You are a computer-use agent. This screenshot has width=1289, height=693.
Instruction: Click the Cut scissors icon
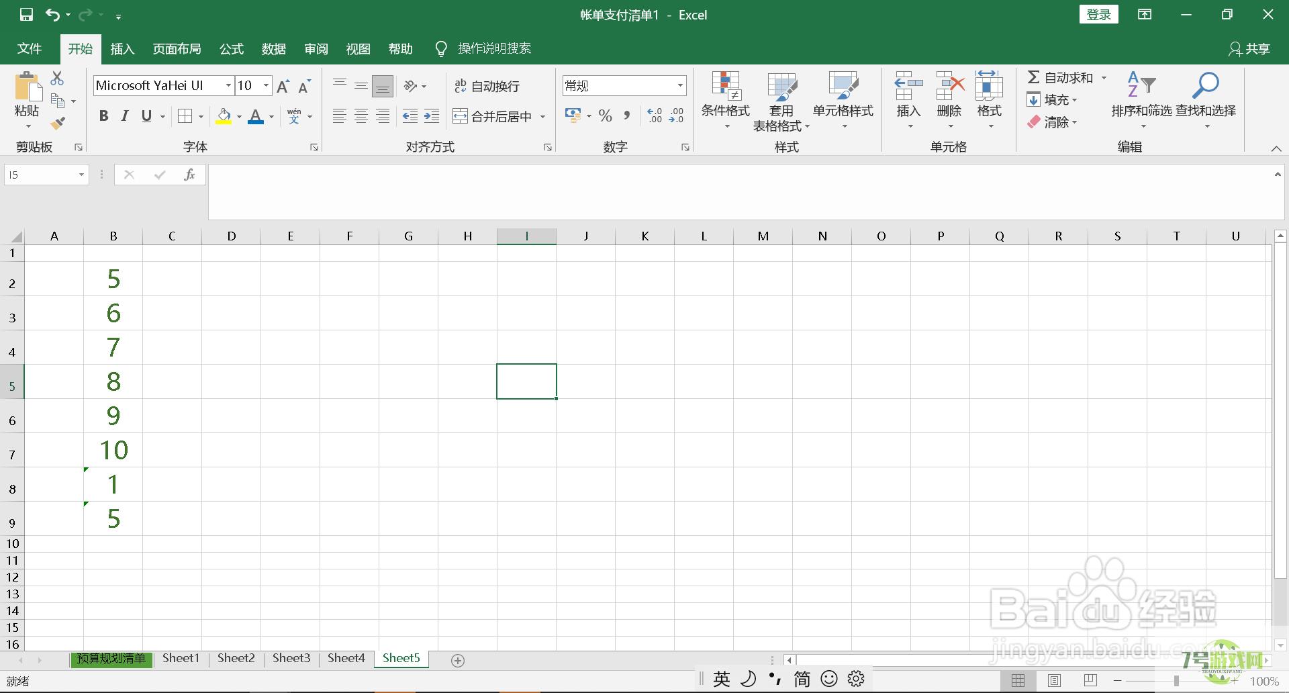[x=58, y=79]
